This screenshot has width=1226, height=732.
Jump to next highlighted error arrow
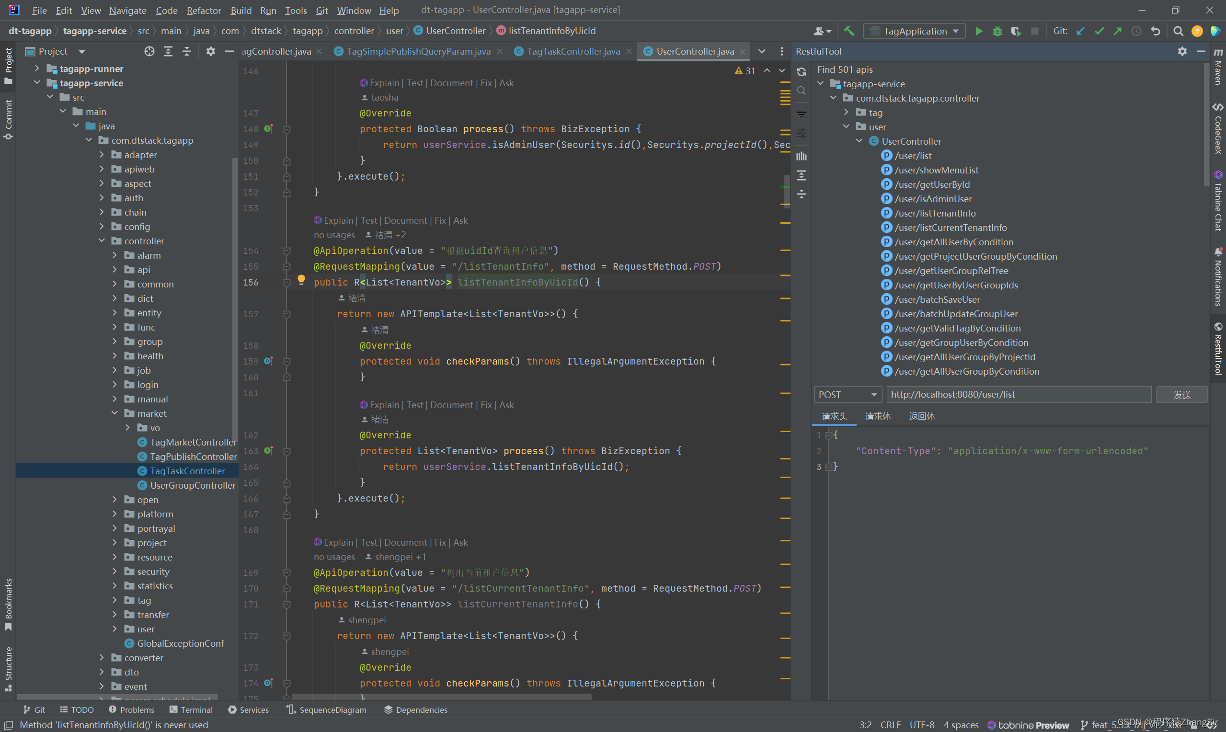click(x=782, y=70)
